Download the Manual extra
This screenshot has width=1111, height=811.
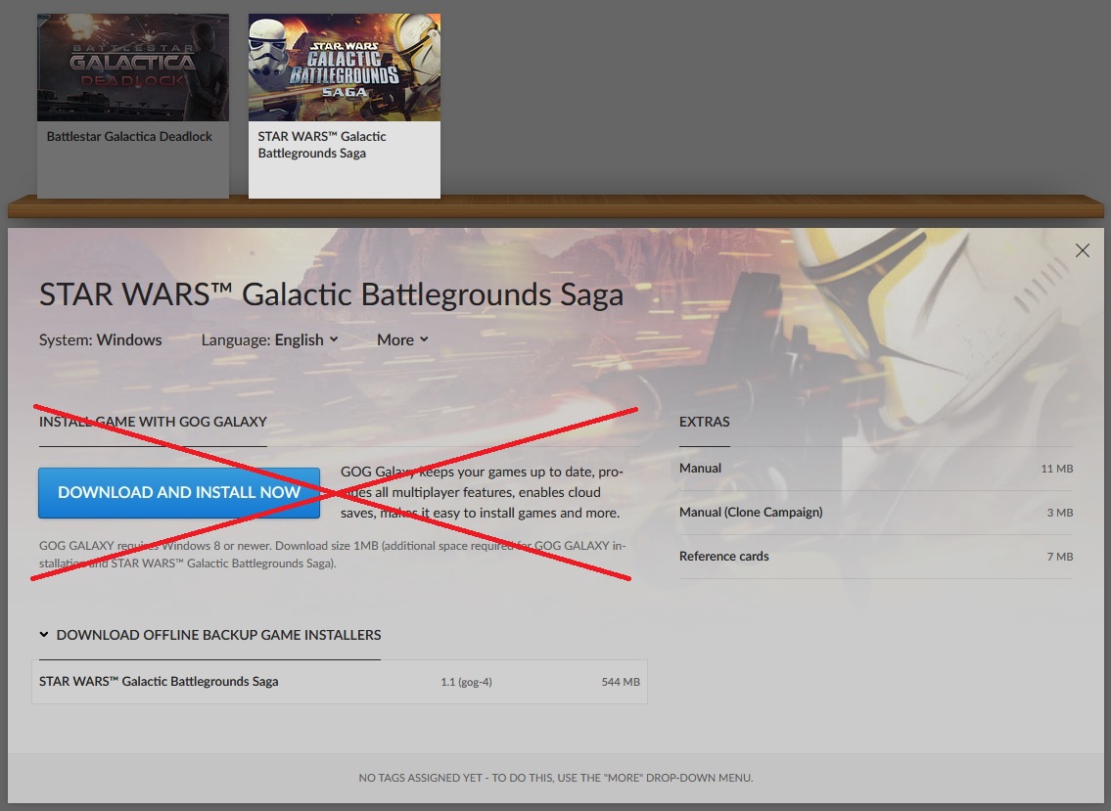point(876,469)
